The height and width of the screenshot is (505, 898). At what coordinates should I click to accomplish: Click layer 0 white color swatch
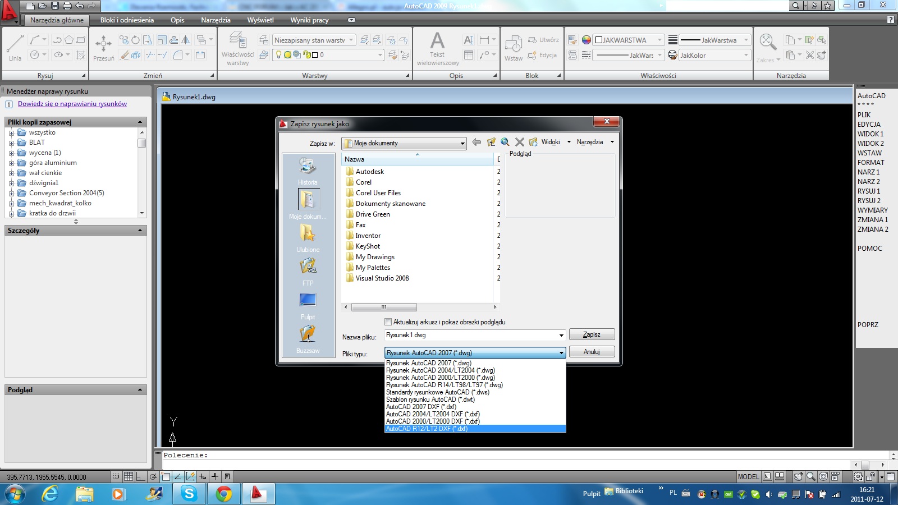coord(315,55)
